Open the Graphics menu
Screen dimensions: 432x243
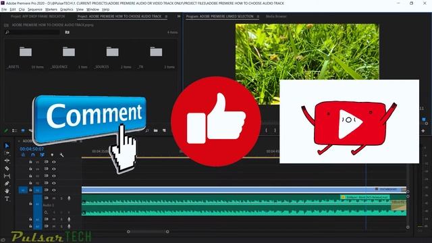coord(67,9)
